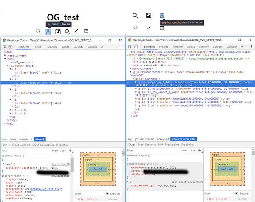The height and width of the screenshot is (202, 255).
Task: Select a class icon-3 element row
Action: pos(39,93)
